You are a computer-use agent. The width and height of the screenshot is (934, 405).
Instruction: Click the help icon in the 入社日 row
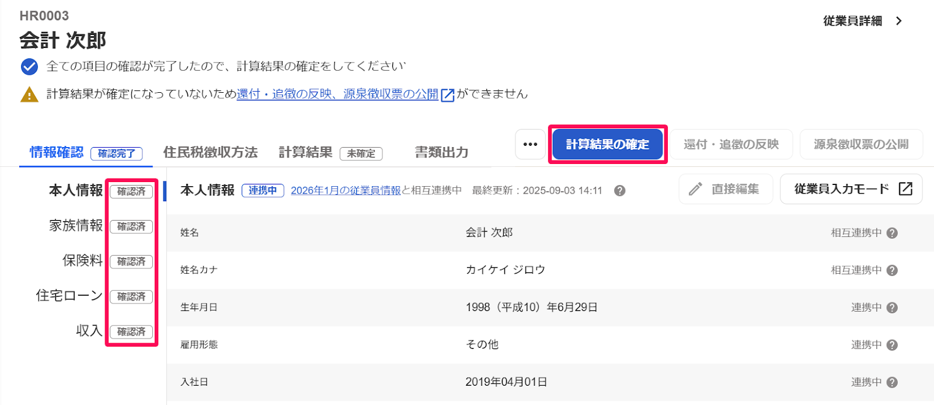(x=892, y=382)
